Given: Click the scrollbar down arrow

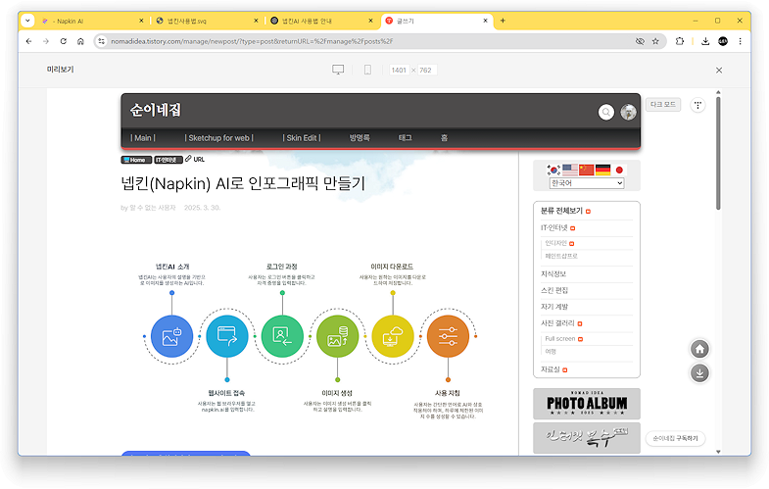Looking at the screenshot, I should (x=718, y=452).
